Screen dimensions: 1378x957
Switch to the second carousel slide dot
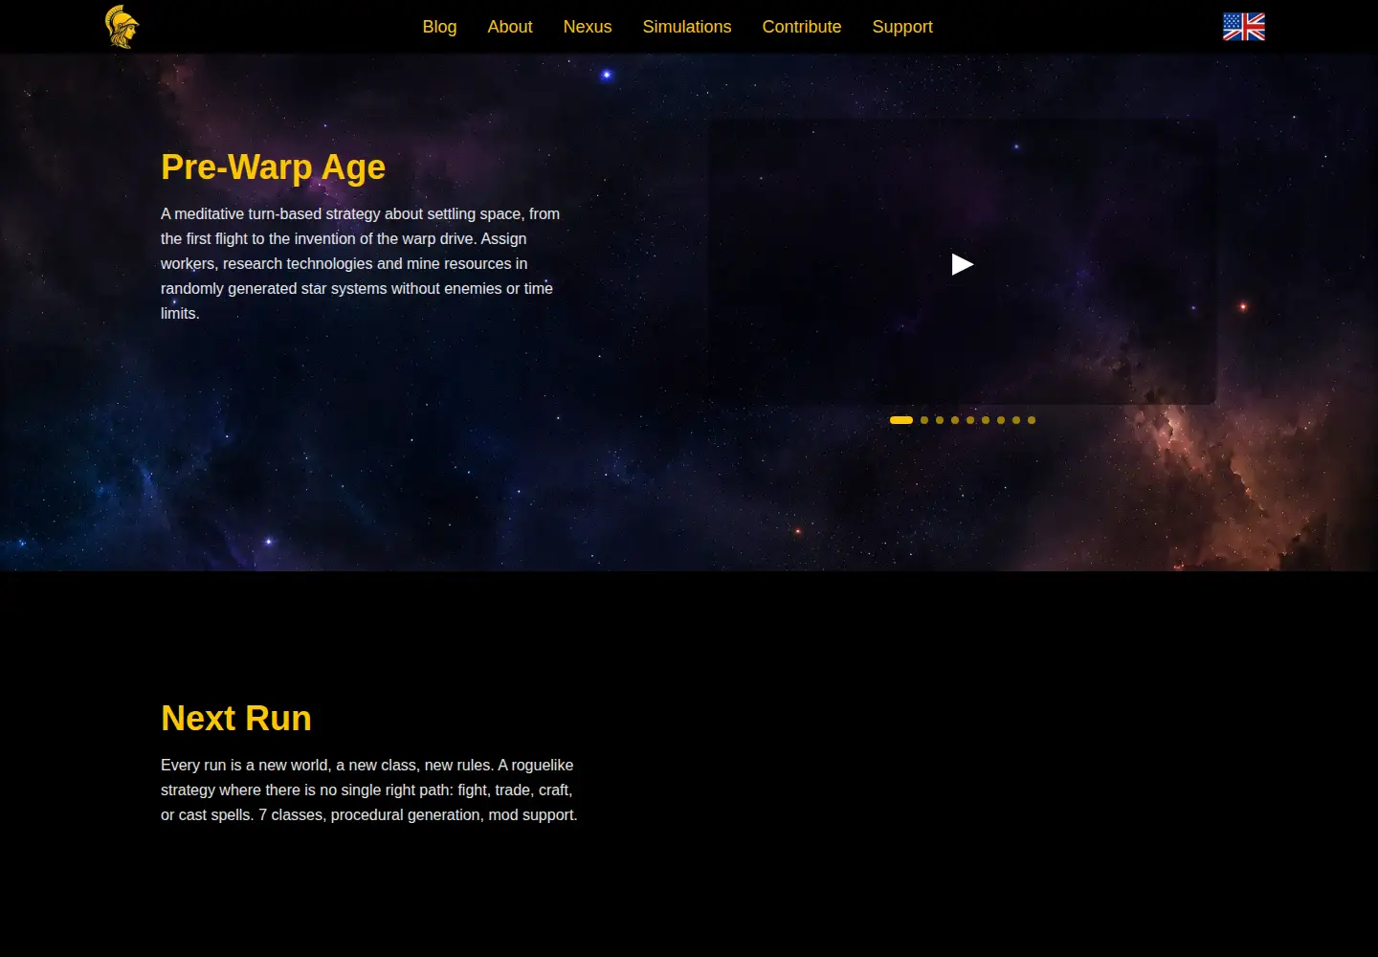pos(924,420)
